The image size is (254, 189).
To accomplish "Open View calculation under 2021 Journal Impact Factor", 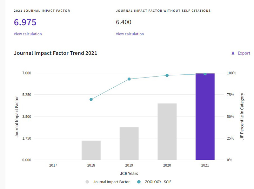I will click(x=28, y=34).
